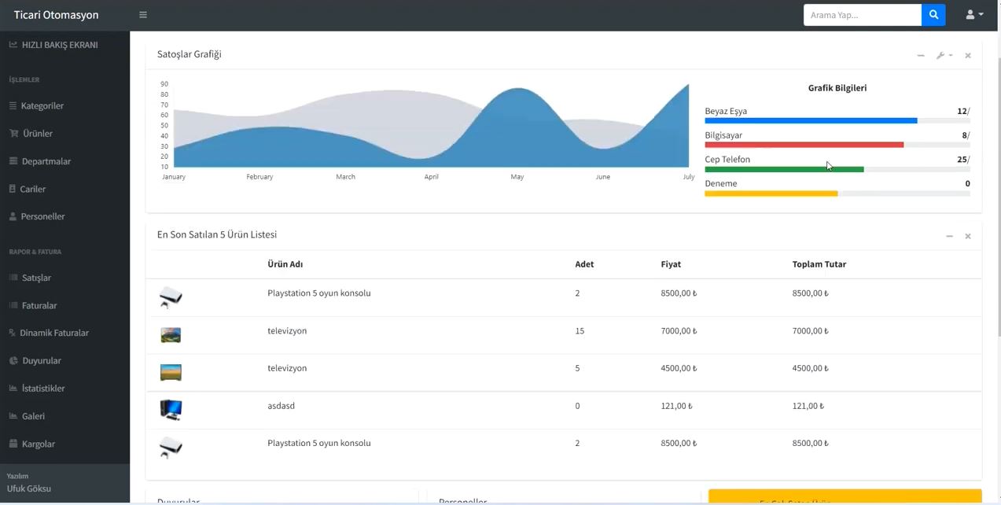Image resolution: width=1001 pixels, height=505 pixels.
Task: Open the HIZLI BAKIŞ EKRANI link
Action: (60, 46)
